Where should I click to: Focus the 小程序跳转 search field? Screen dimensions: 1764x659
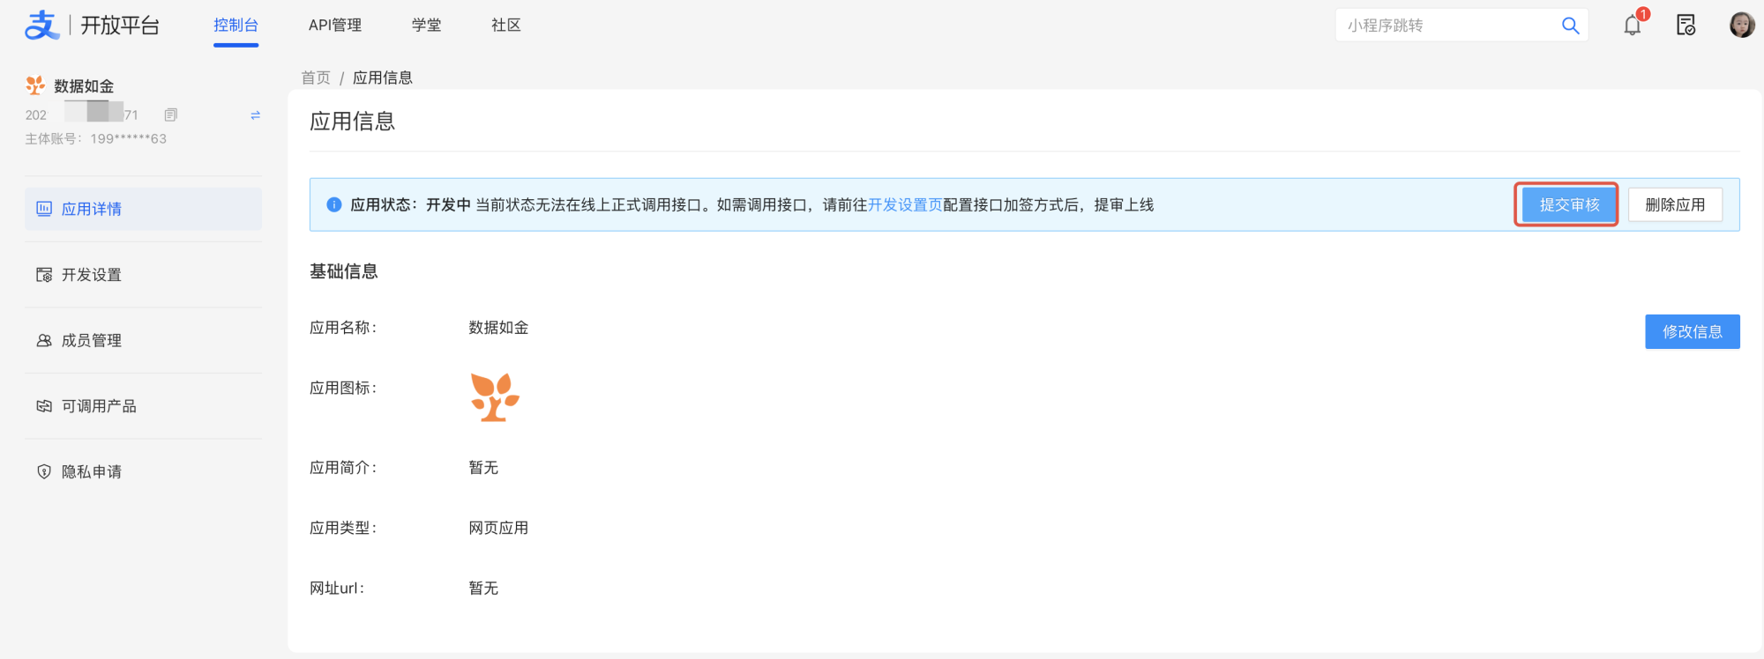1446,26
